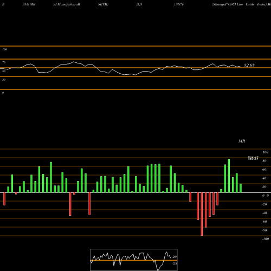Click the MR axis label 40
271x271 pixels.
pos(264,178)
